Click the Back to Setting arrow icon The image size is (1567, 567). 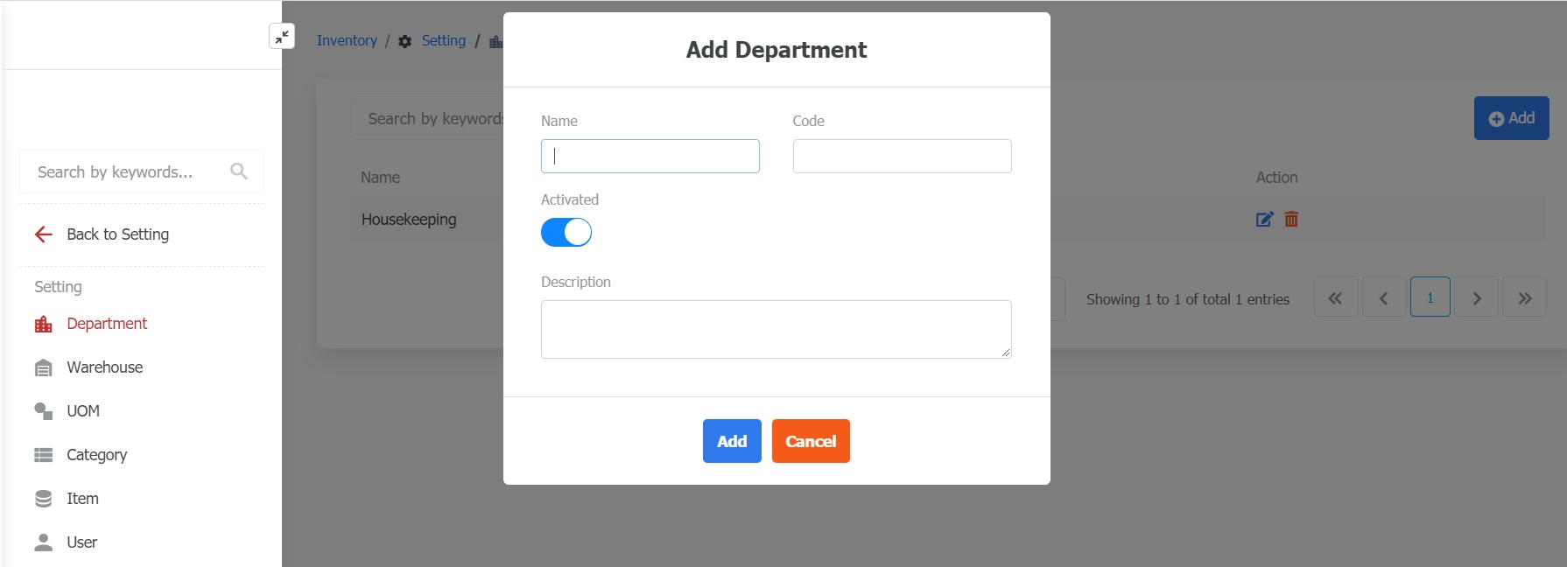coord(44,234)
